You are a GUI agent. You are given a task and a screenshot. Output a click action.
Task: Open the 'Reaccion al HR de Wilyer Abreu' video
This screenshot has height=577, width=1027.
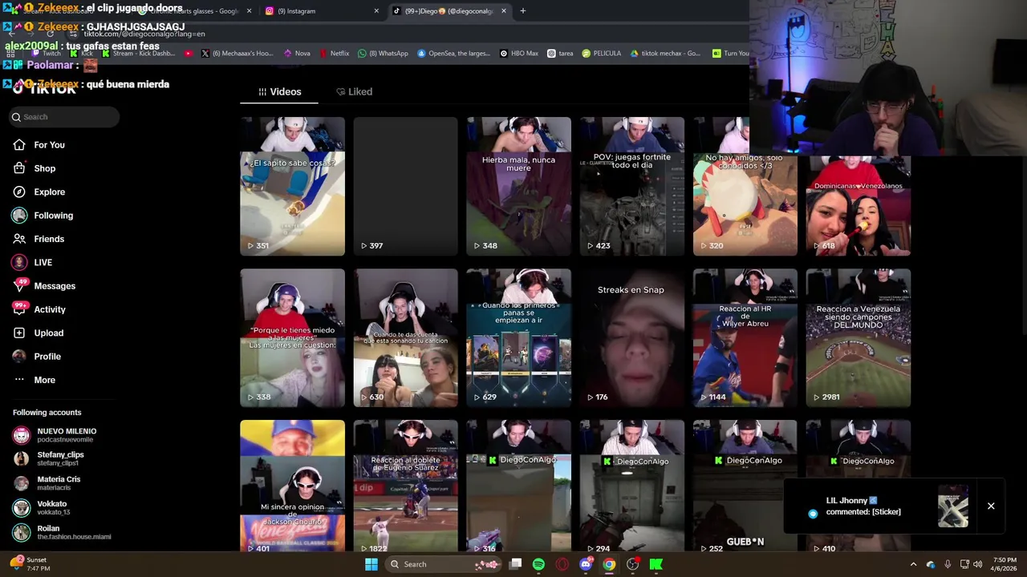[x=745, y=338]
